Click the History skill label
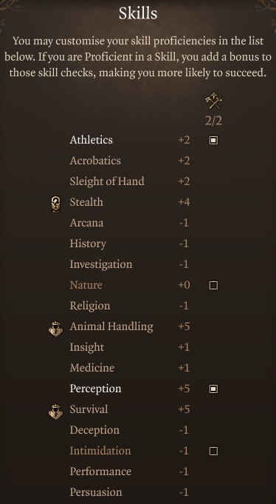The width and height of the screenshot is (276, 504). click(88, 243)
